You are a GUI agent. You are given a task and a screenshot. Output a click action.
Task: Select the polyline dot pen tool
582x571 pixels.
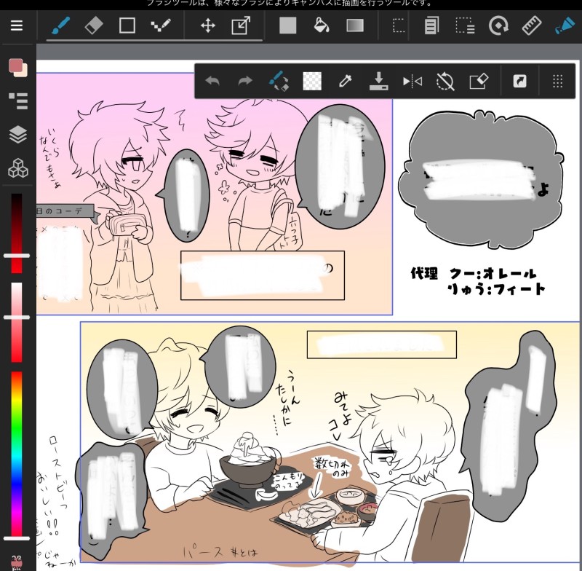coord(161,25)
